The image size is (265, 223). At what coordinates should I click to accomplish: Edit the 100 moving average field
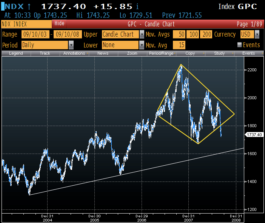click(193, 34)
